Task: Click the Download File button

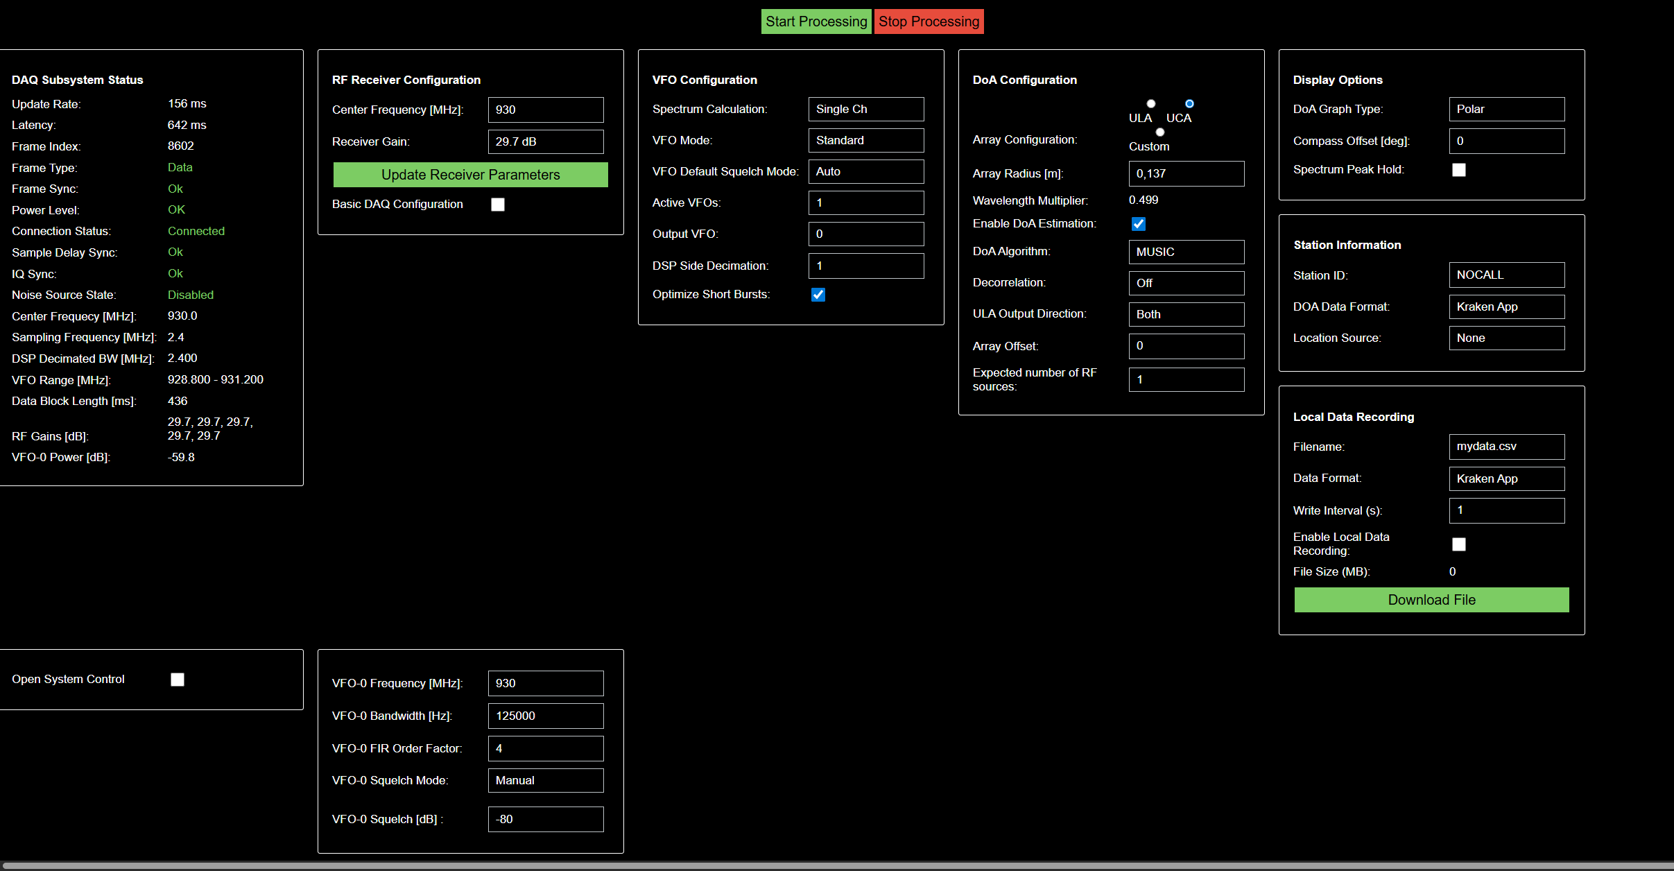Action: (x=1431, y=600)
